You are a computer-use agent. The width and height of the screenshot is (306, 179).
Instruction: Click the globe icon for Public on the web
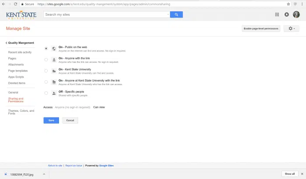54,49
